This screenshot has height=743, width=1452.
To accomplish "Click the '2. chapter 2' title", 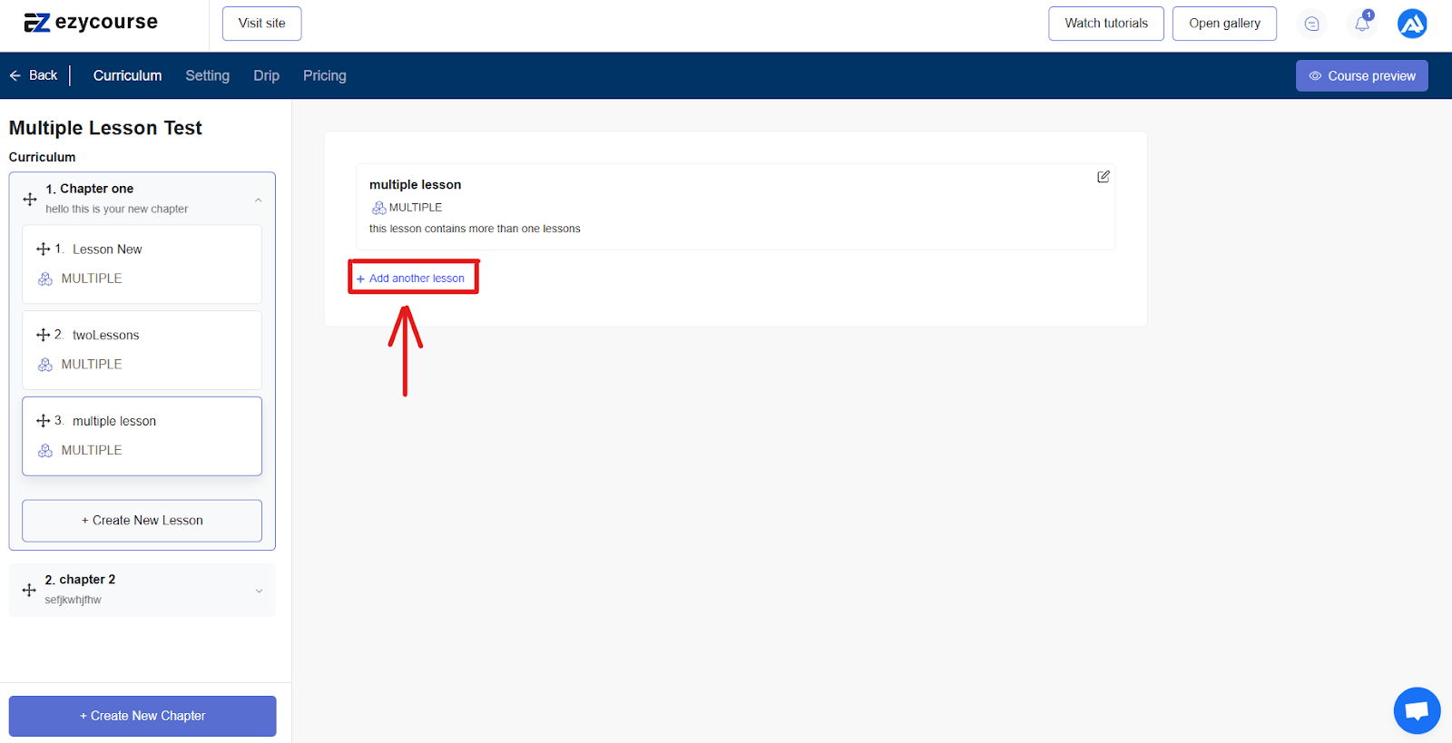I will point(80,580).
